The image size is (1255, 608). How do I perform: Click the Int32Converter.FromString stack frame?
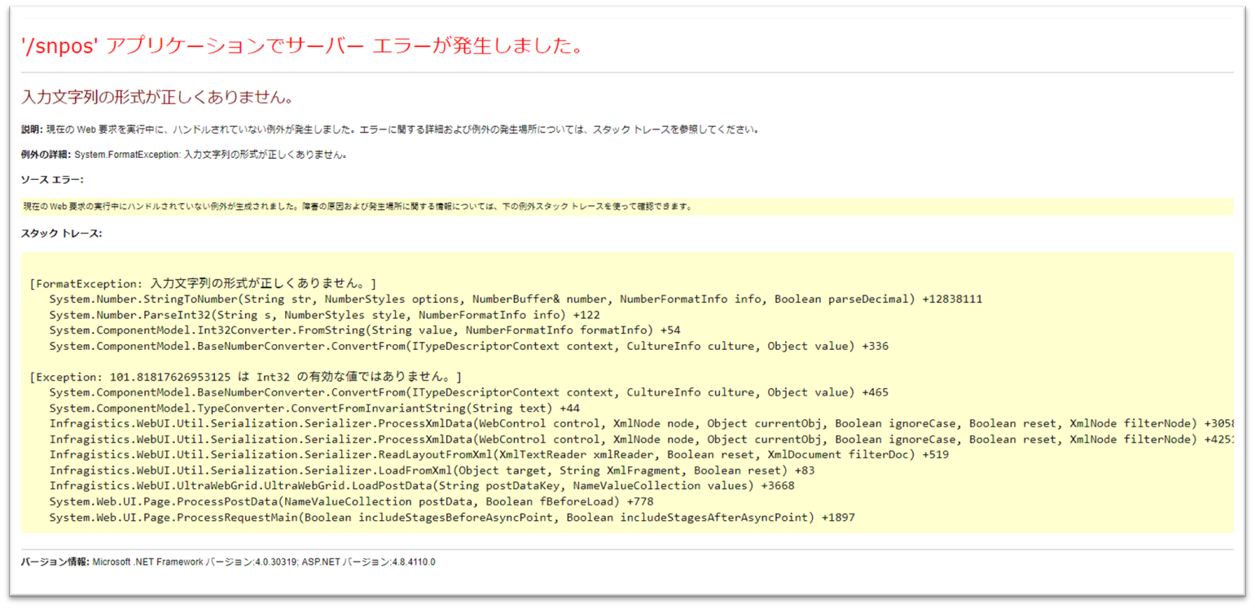coord(366,330)
